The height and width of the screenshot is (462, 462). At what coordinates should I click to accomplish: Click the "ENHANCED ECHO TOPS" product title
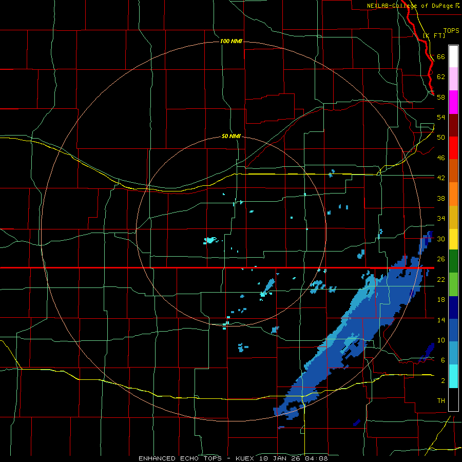pos(180,458)
